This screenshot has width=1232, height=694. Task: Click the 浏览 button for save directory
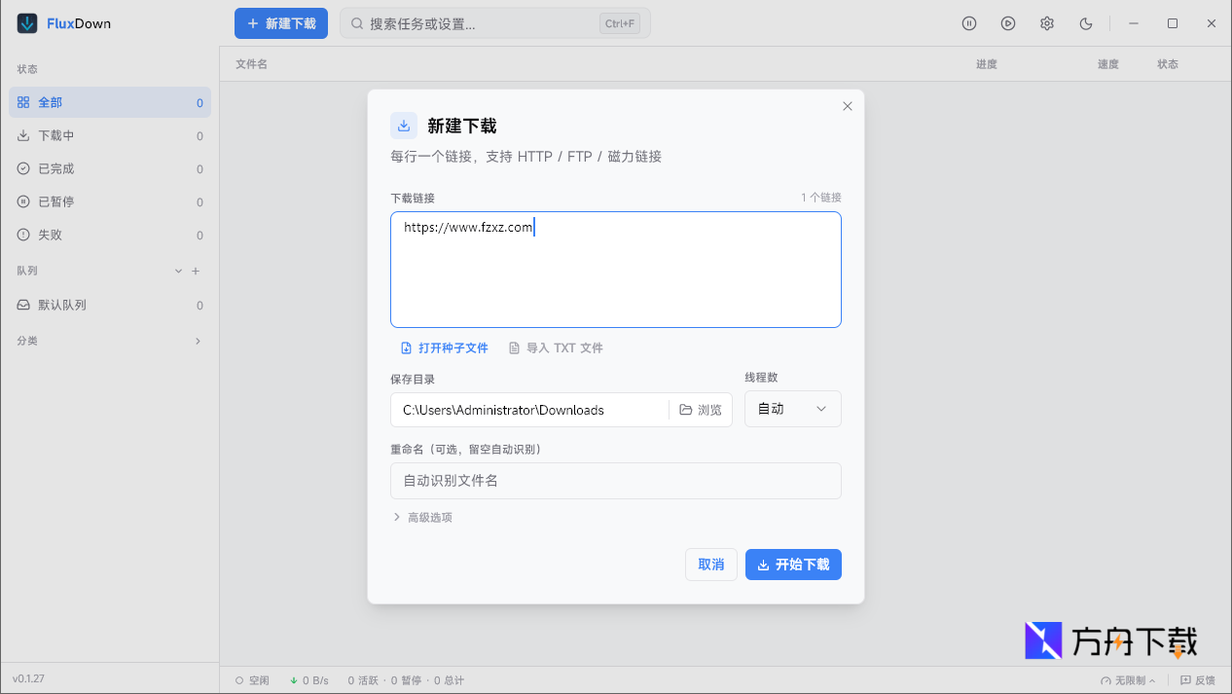tap(700, 409)
